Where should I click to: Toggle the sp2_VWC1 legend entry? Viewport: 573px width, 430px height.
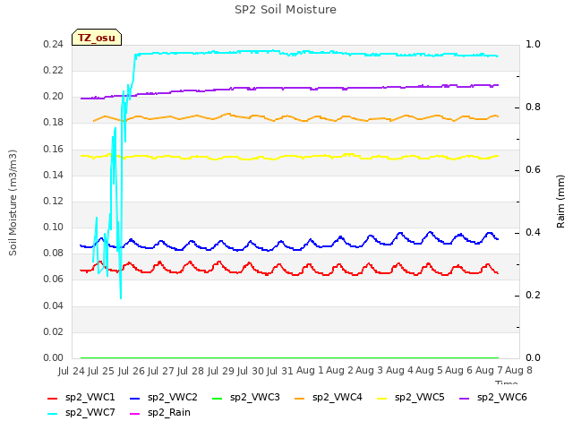click(81, 398)
